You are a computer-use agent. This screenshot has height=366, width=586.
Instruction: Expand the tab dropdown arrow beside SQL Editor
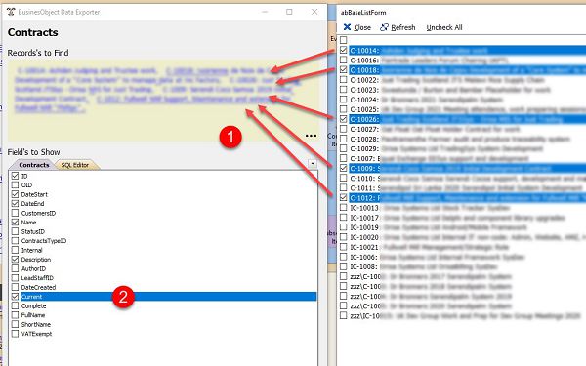[x=313, y=164]
